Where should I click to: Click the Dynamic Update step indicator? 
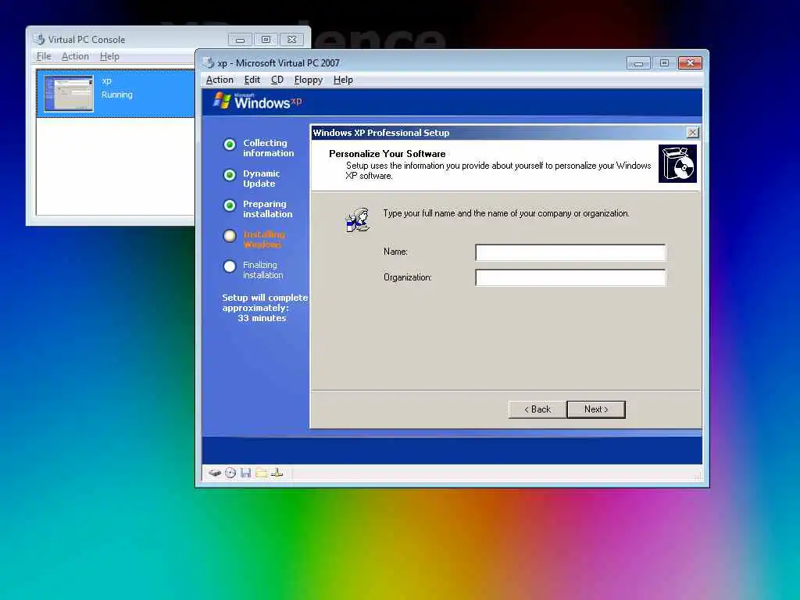click(230, 175)
